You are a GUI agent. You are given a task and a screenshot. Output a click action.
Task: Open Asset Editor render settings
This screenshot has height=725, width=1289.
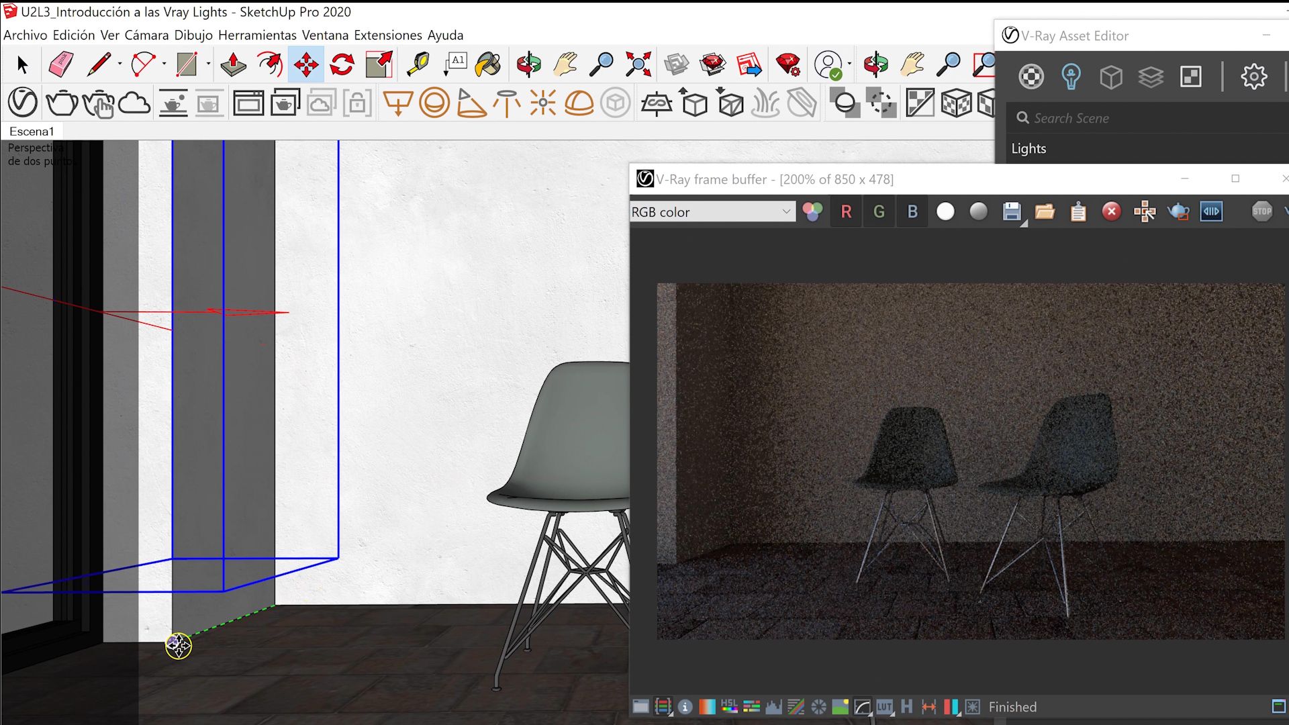point(1254,77)
